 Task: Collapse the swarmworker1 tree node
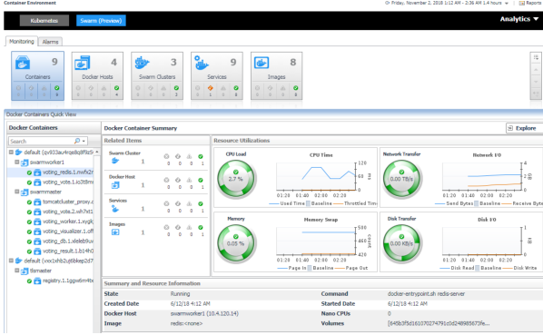(x=16, y=162)
